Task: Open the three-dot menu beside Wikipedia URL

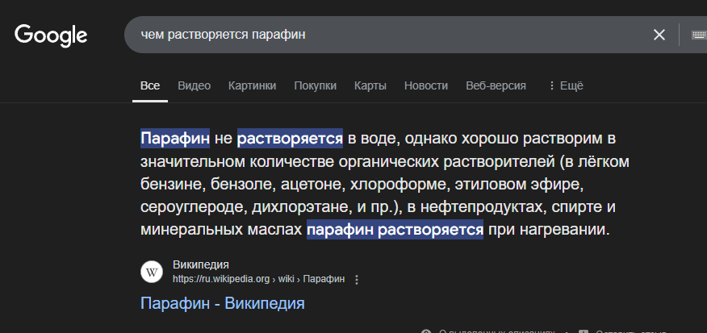Action: coord(357,280)
